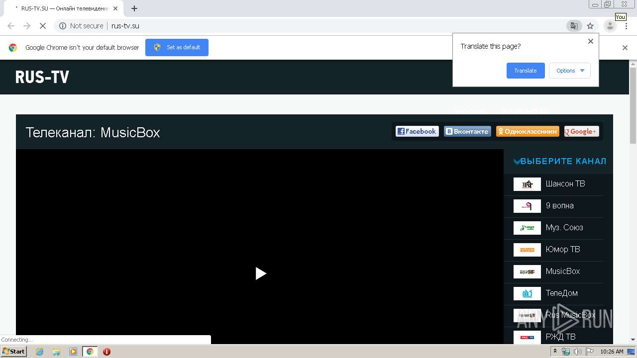This screenshot has width=637, height=358.
Task: Click the taskbar clock 10:26 AM
Action: (x=612, y=352)
